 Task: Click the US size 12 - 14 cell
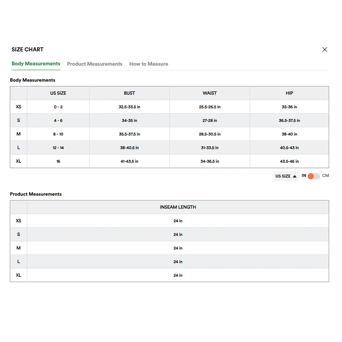(58, 148)
